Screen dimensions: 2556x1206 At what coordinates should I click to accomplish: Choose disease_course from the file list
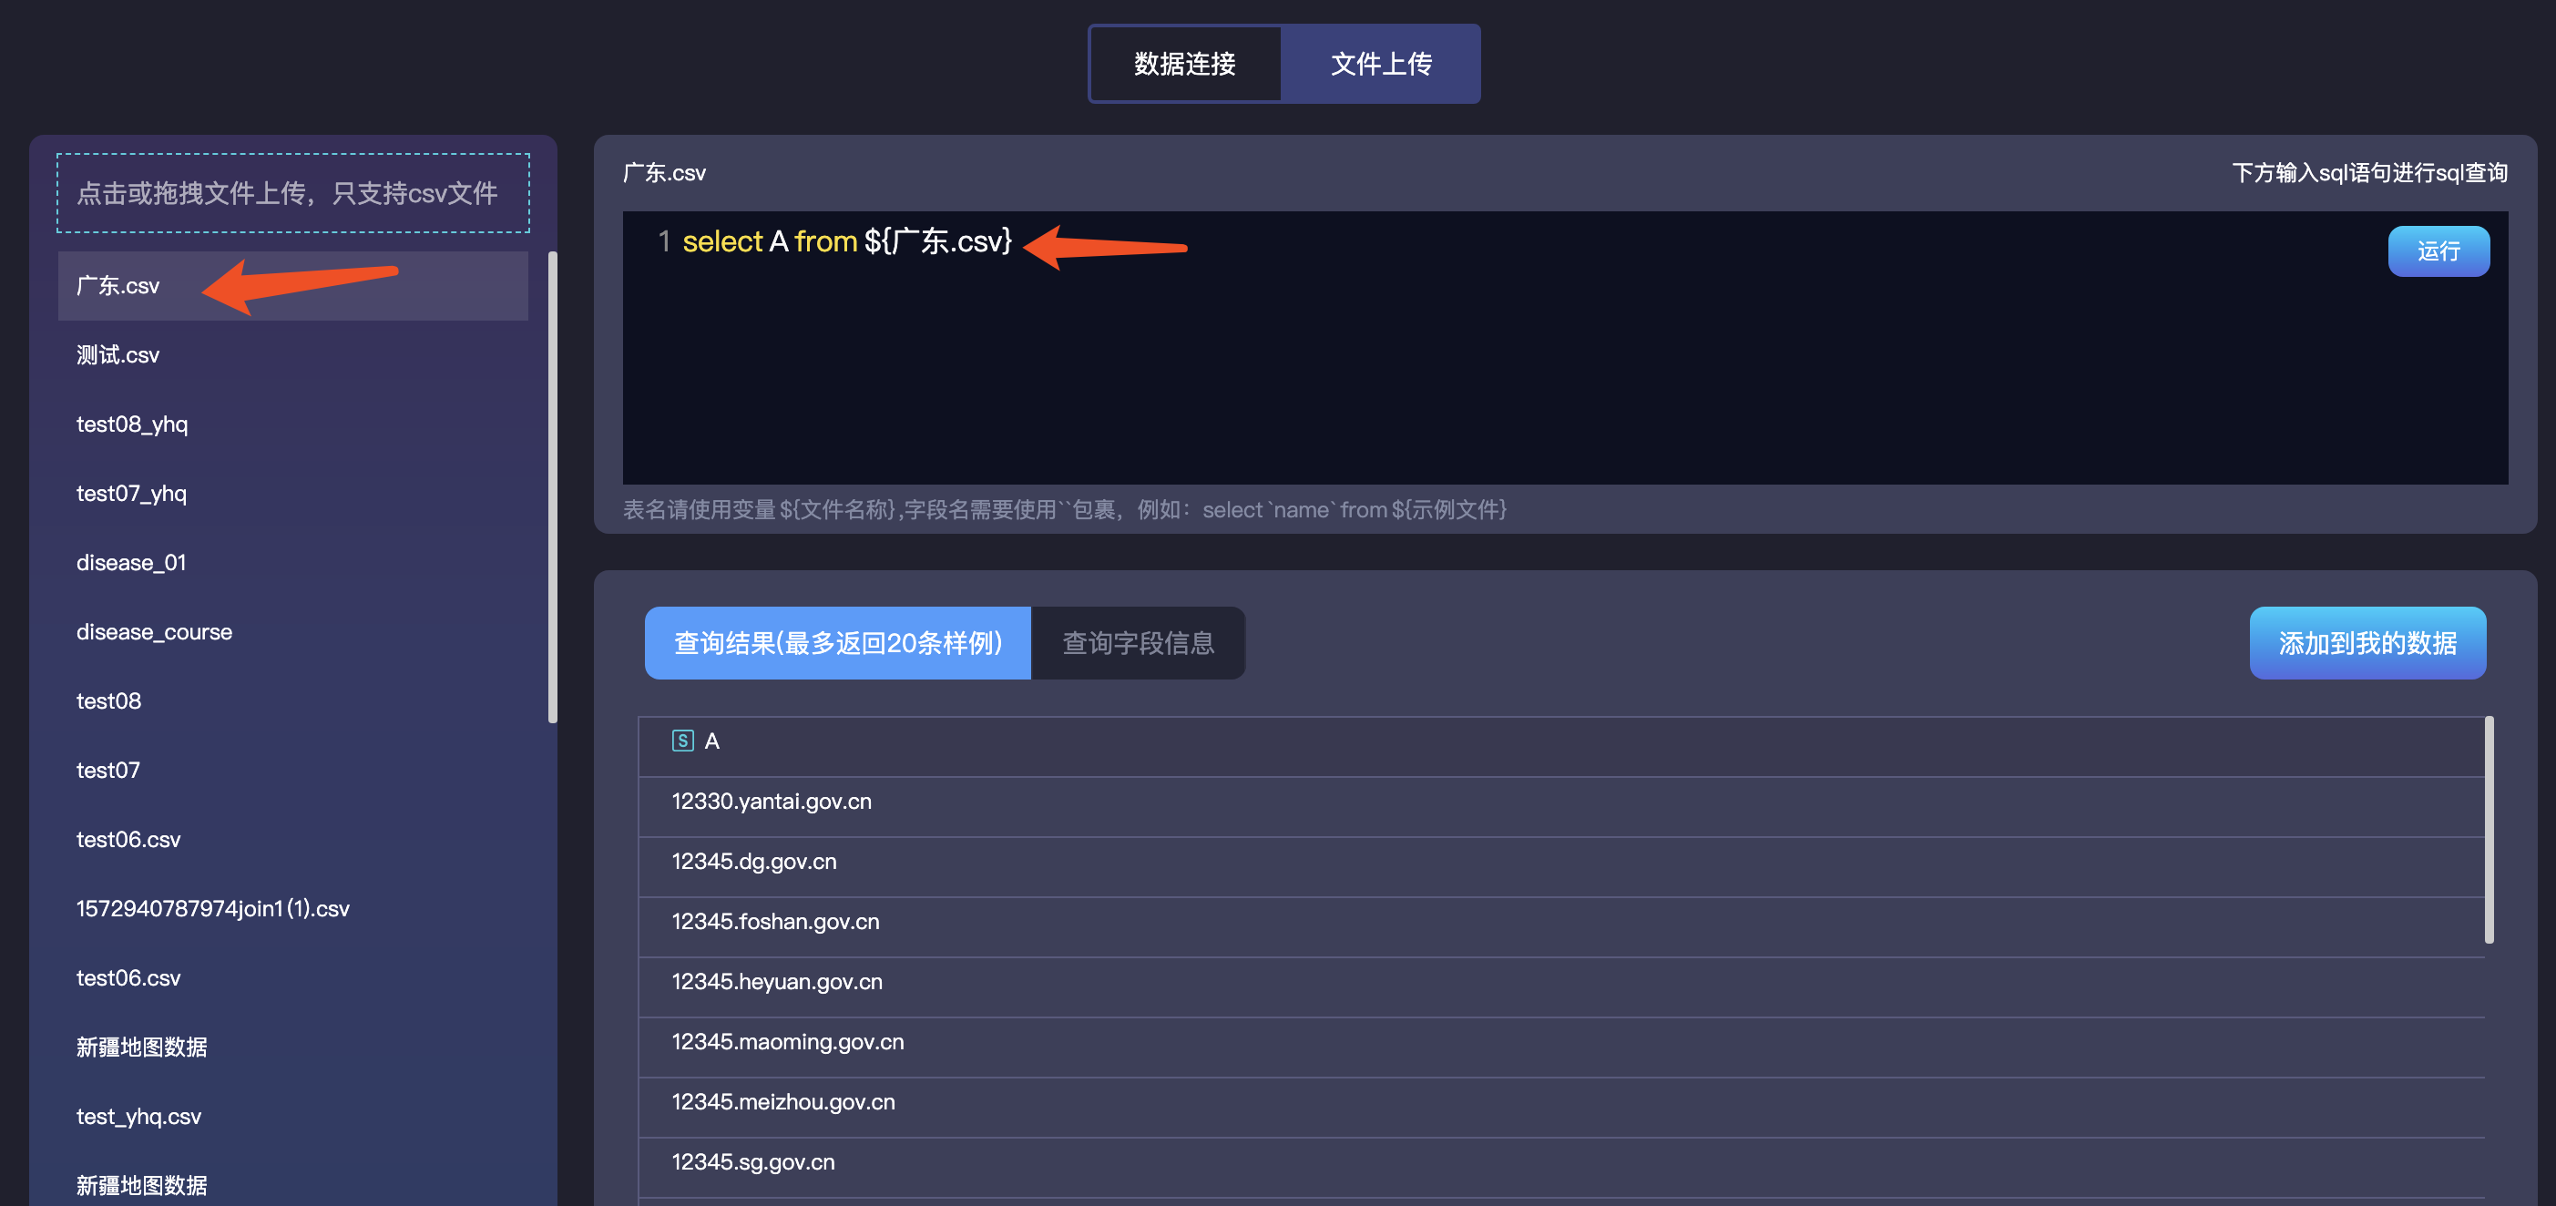[x=154, y=632]
